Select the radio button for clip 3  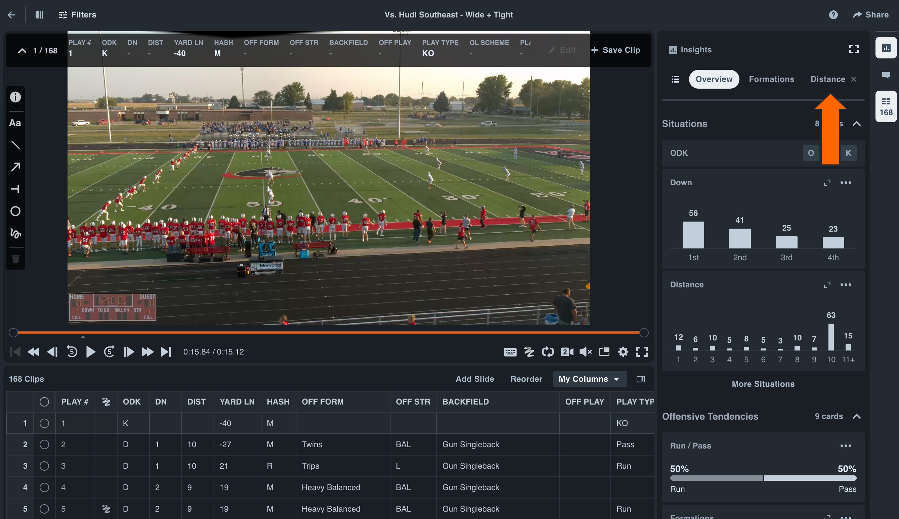pos(44,466)
